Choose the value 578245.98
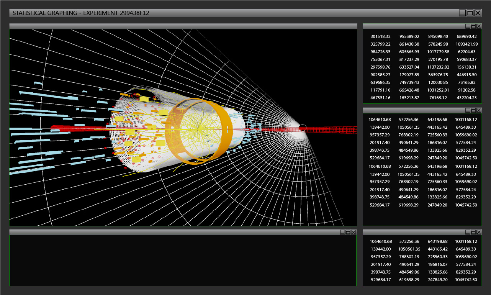Viewport: 491px width, 295px height. pyautogui.click(x=438, y=44)
